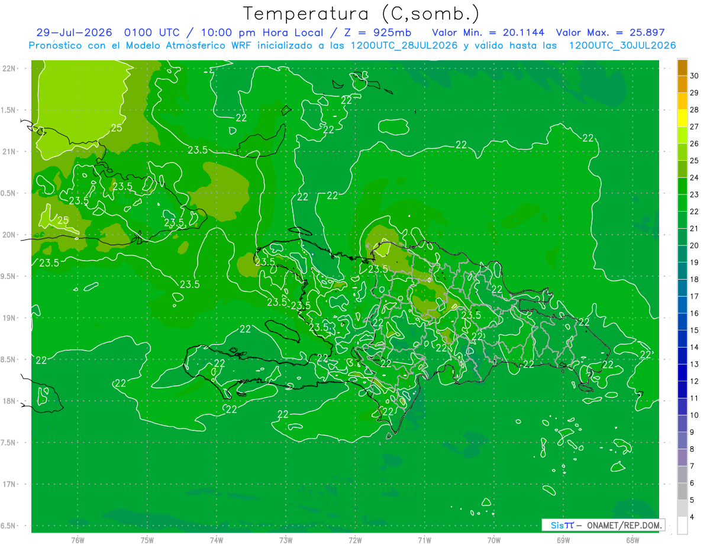Click the 'ONAMET/REP.DOM.' credit box
Image resolution: width=710 pixels, height=548 pixels.
click(603, 525)
